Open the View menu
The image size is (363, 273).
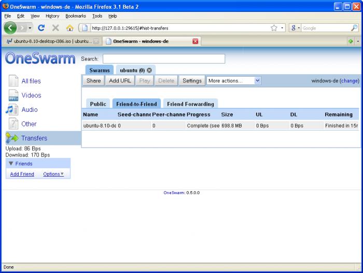pos(35,16)
